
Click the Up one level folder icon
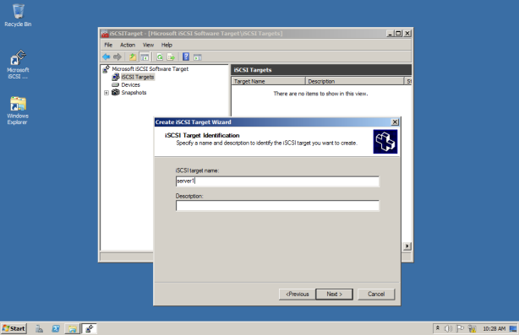point(133,57)
